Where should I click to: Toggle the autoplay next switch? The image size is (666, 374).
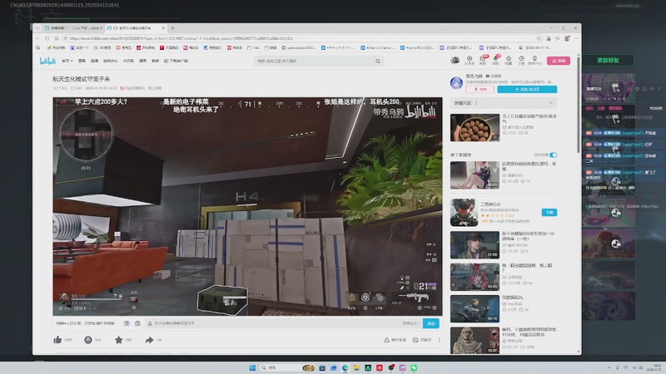[x=553, y=155]
